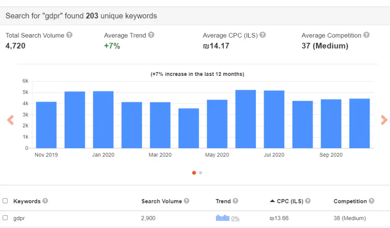The image size is (390, 228).
Task: Click help icon beside Trend column header
Action: pos(235,201)
